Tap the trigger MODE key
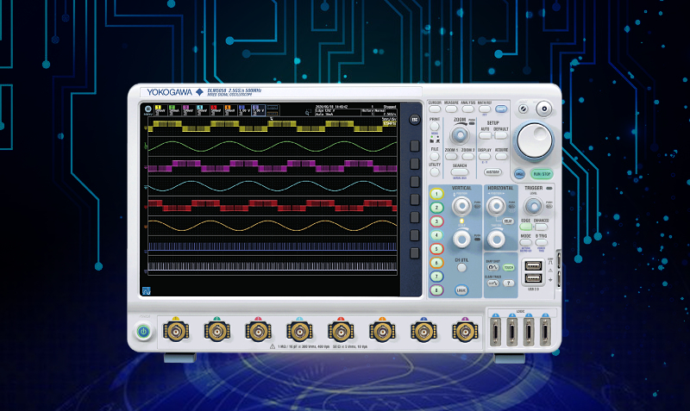The height and width of the screenshot is (411, 690). tap(525, 243)
